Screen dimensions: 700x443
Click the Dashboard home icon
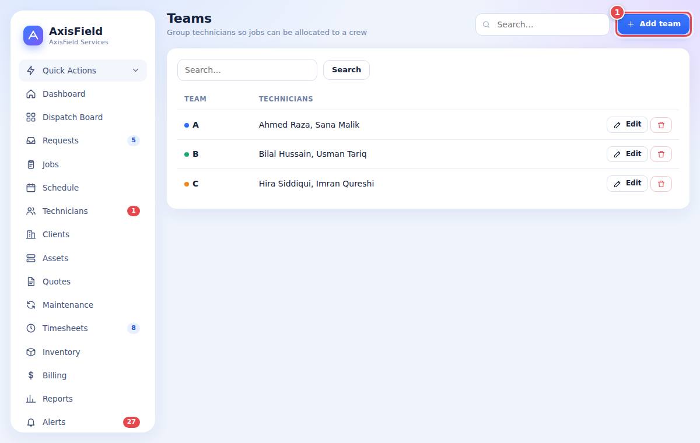pos(31,94)
